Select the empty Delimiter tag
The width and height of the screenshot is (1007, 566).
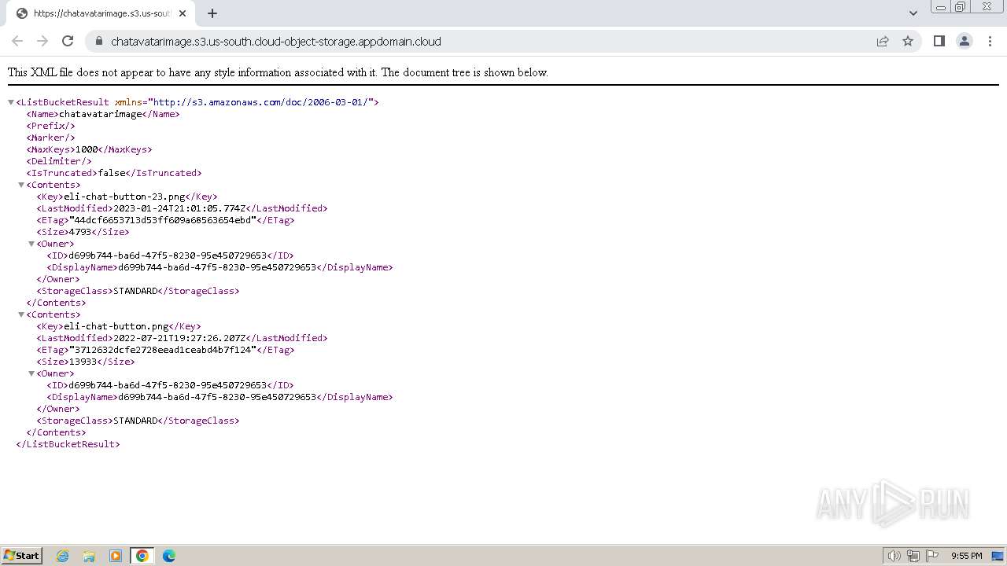pyautogui.click(x=59, y=161)
